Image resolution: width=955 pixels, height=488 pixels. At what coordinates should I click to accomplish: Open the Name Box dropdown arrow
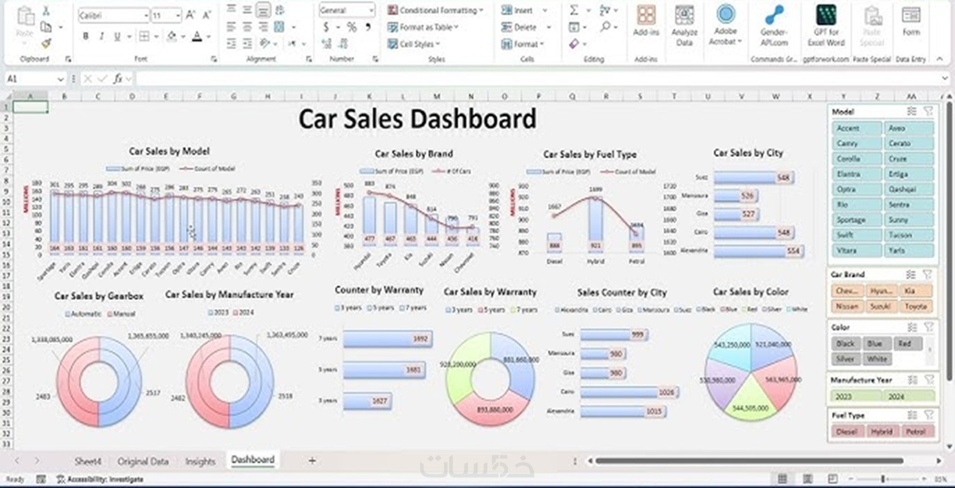60,79
